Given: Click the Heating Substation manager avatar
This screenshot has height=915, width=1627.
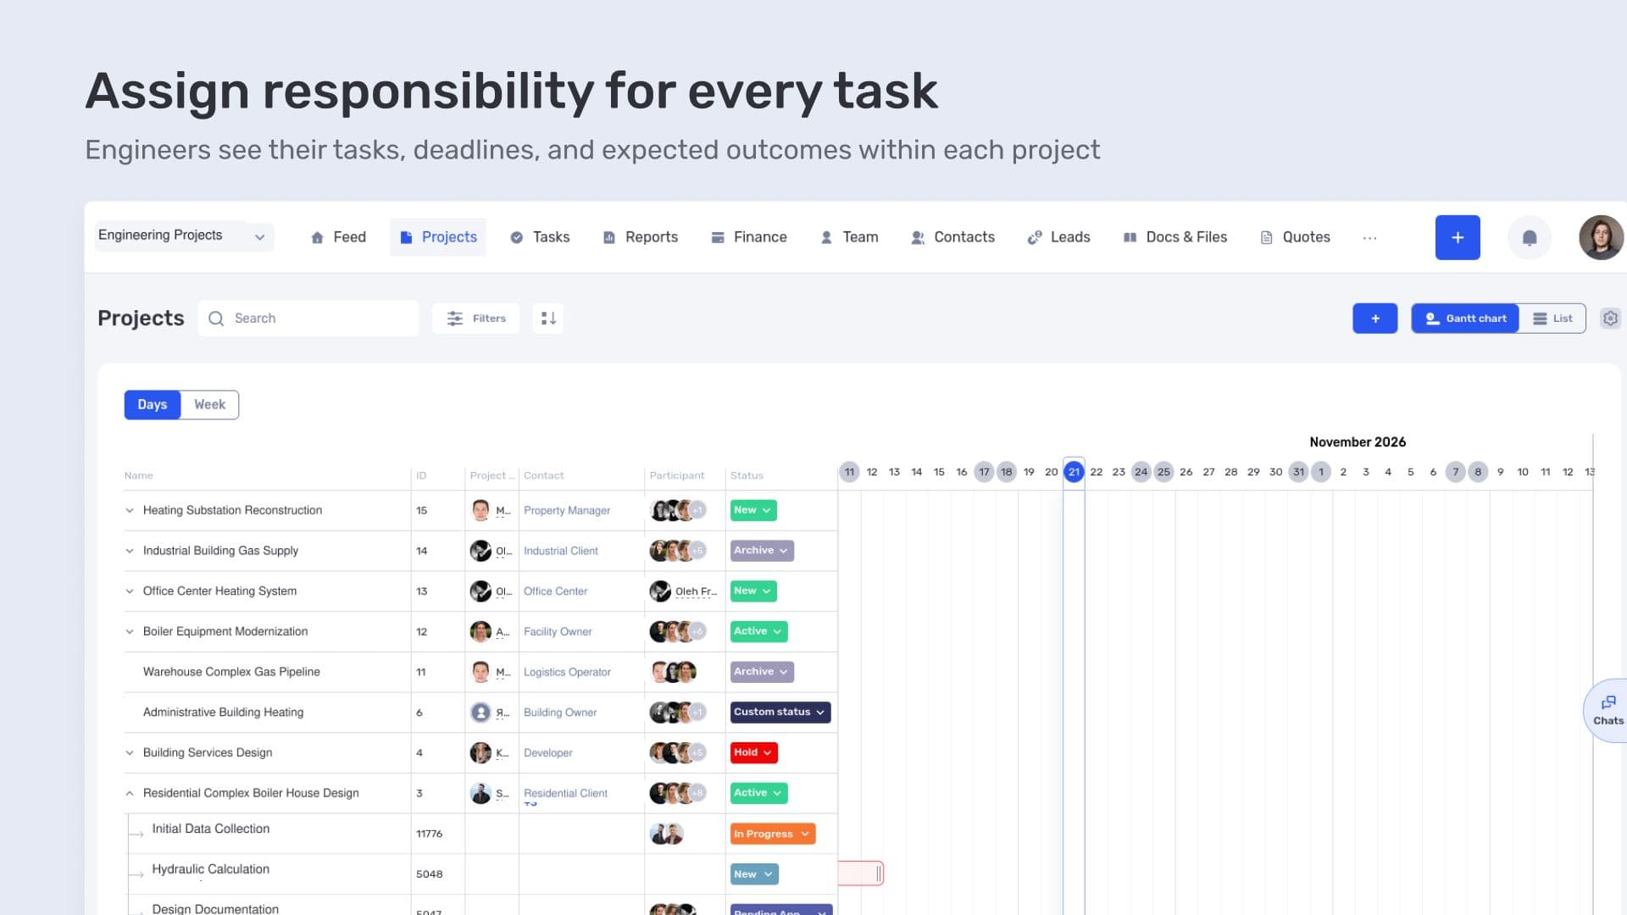Looking at the screenshot, I should (x=480, y=510).
